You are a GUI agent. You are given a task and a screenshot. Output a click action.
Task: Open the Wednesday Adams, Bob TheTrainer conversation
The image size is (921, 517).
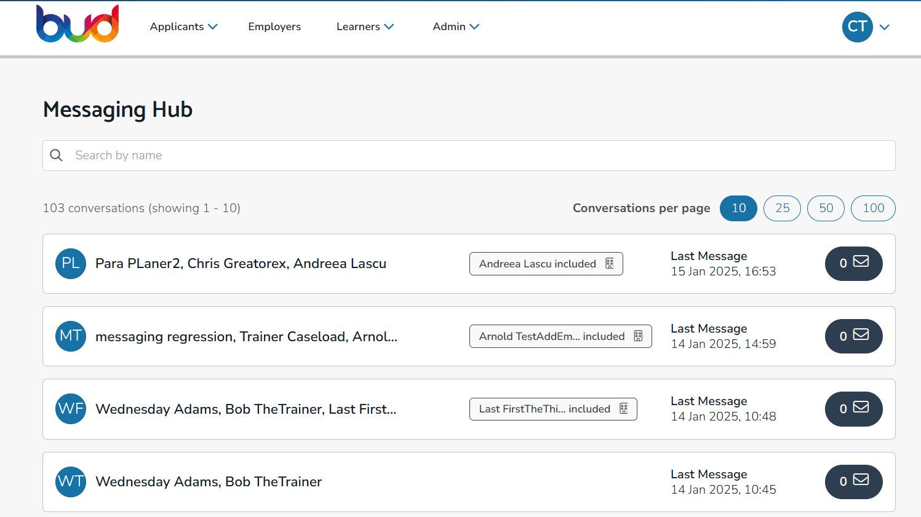click(208, 481)
